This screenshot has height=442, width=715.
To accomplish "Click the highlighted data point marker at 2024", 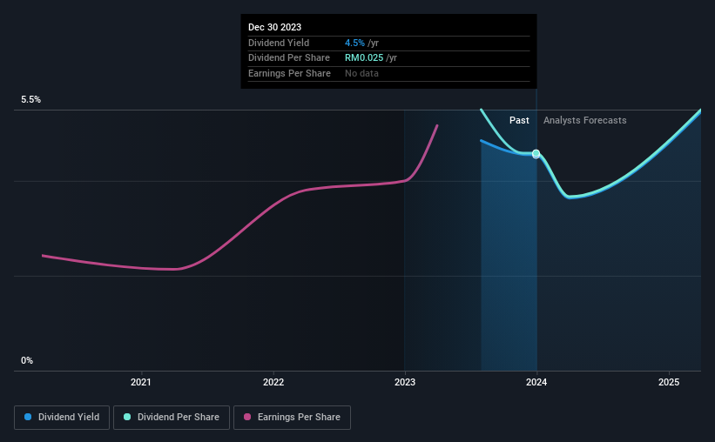I will pyautogui.click(x=536, y=153).
